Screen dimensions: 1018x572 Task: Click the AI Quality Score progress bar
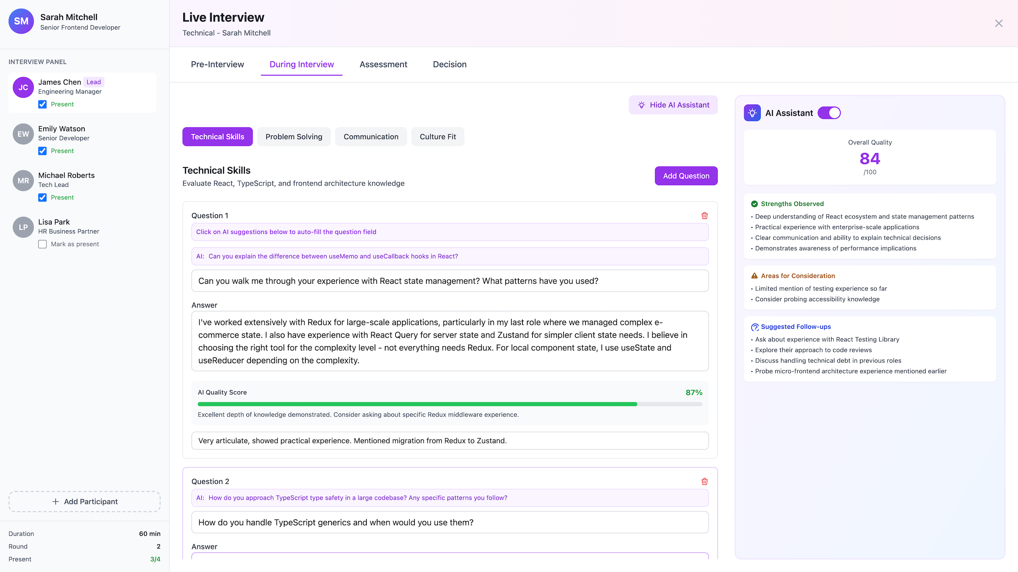click(450, 404)
